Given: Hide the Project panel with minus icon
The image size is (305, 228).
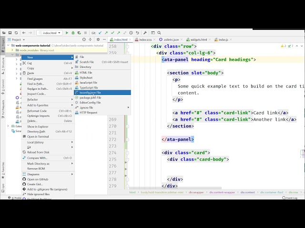Looking at the screenshot, I should pos(104,39).
